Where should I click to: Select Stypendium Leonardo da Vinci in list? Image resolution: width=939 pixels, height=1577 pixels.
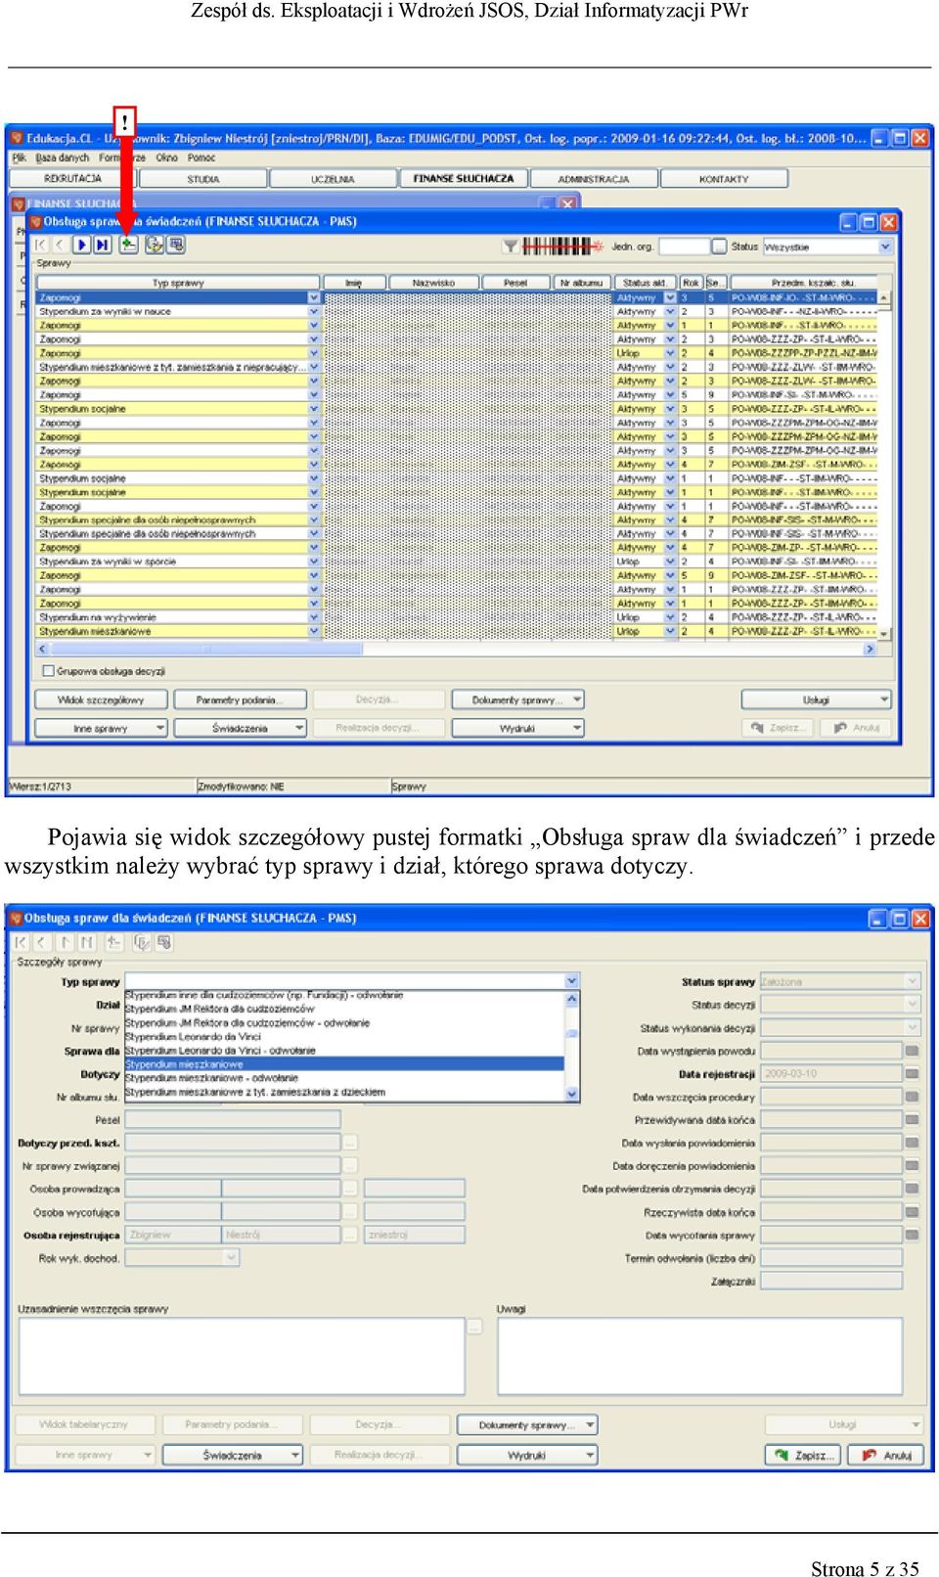(x=193, y=1036)
